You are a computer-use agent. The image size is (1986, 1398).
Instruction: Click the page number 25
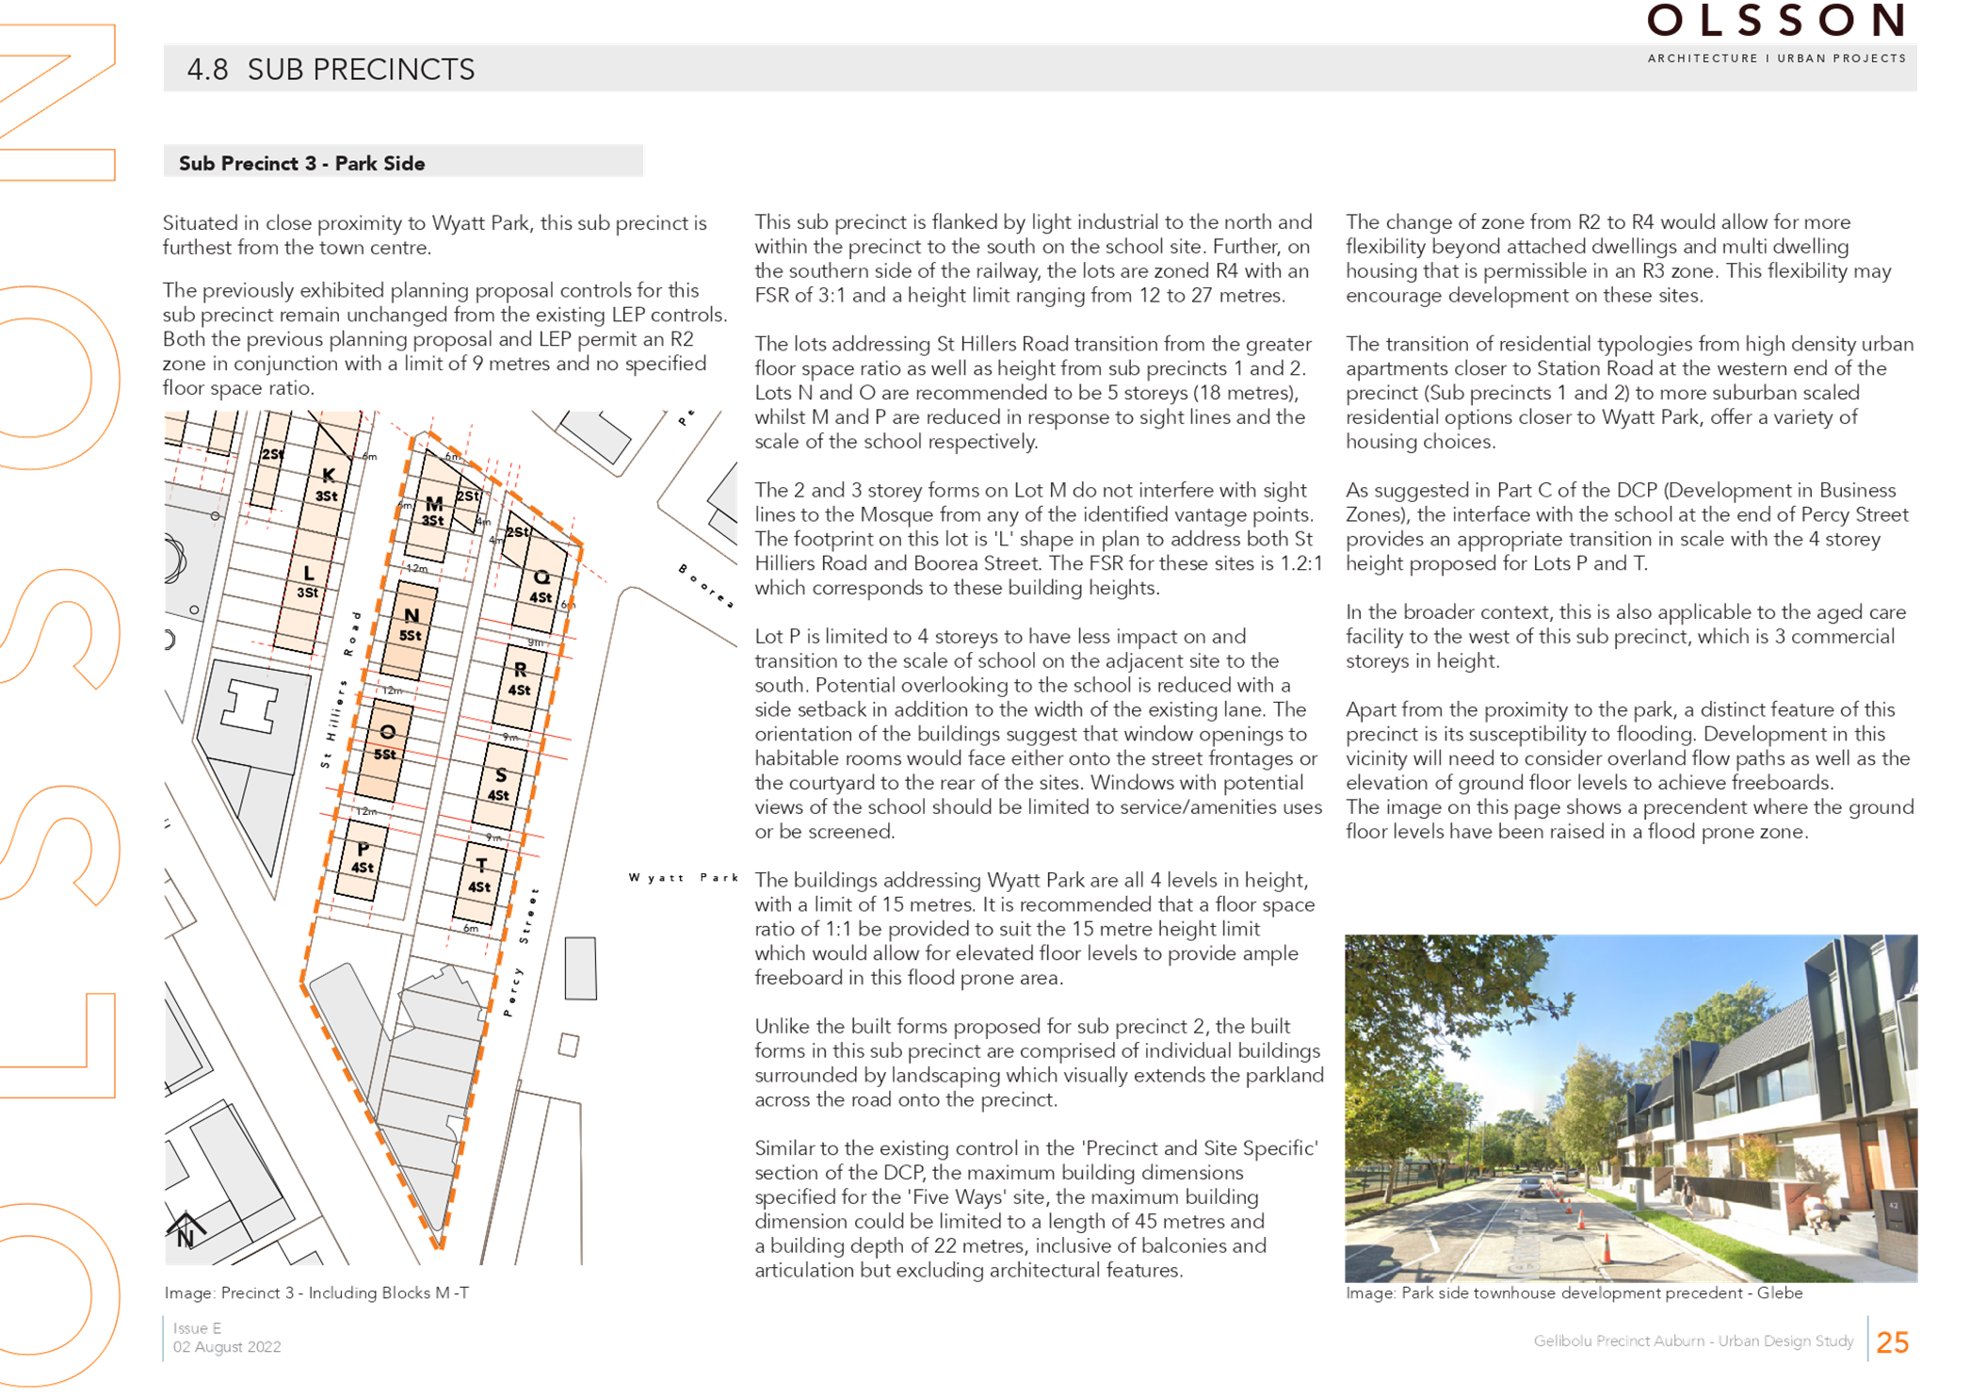click(1892, 1342)
